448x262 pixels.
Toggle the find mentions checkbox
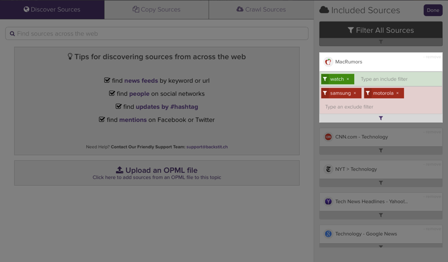coord(102,119)
